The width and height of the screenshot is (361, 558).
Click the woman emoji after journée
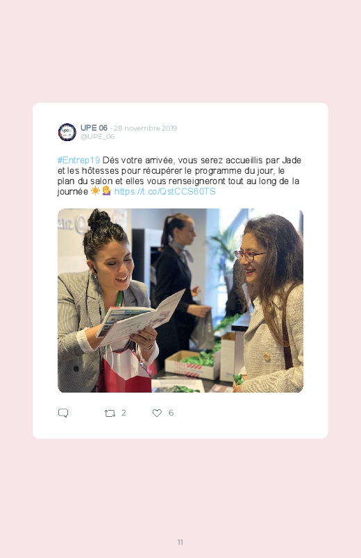(x=107, y=190)
